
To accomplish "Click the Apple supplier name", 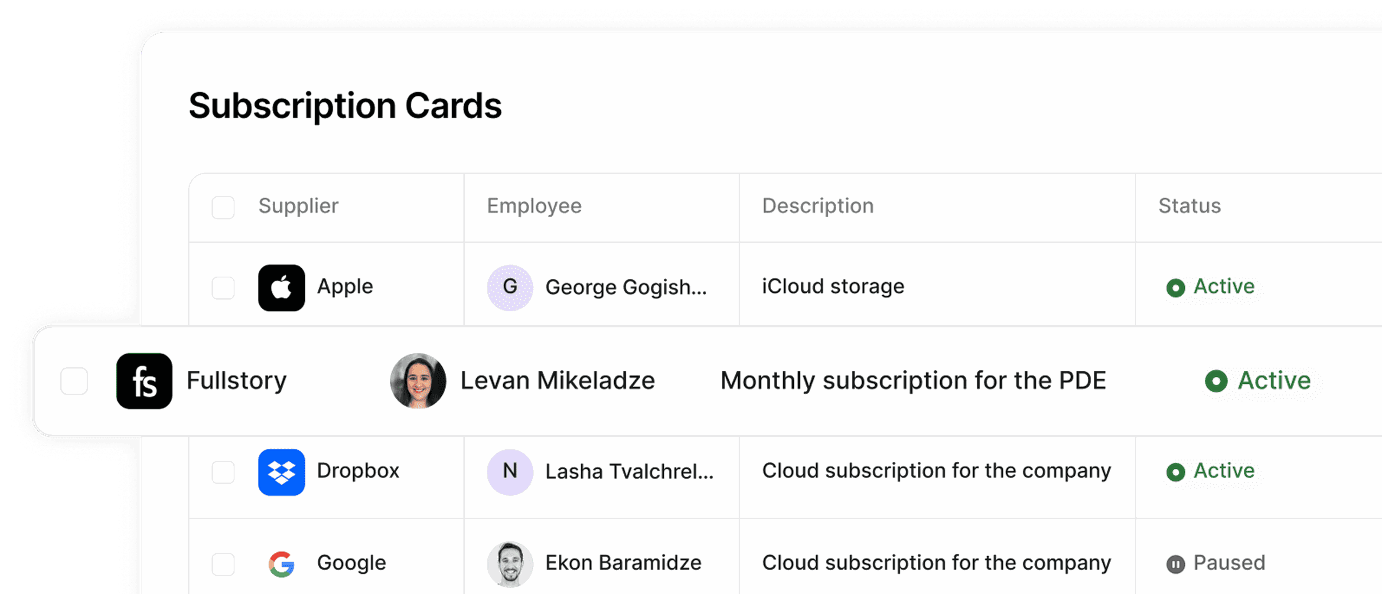I will (x=345, y=287).
